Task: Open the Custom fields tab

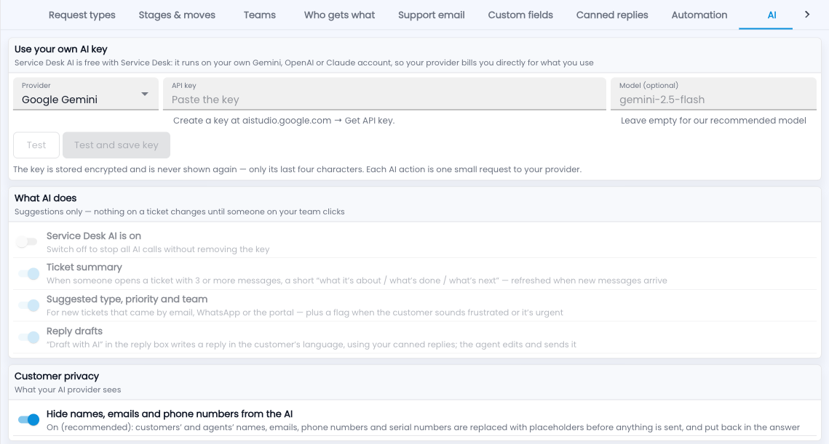Action: click(x=520, y=15)
